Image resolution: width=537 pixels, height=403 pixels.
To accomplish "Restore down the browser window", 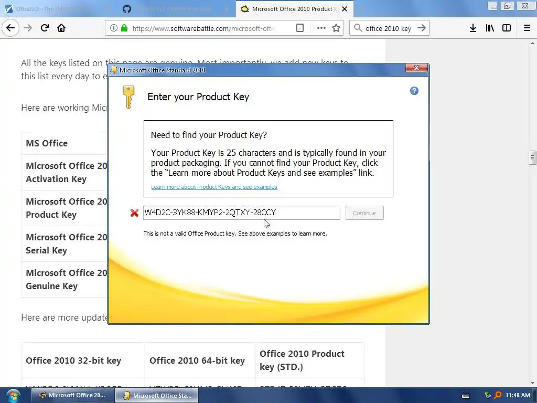I will 507,6.
